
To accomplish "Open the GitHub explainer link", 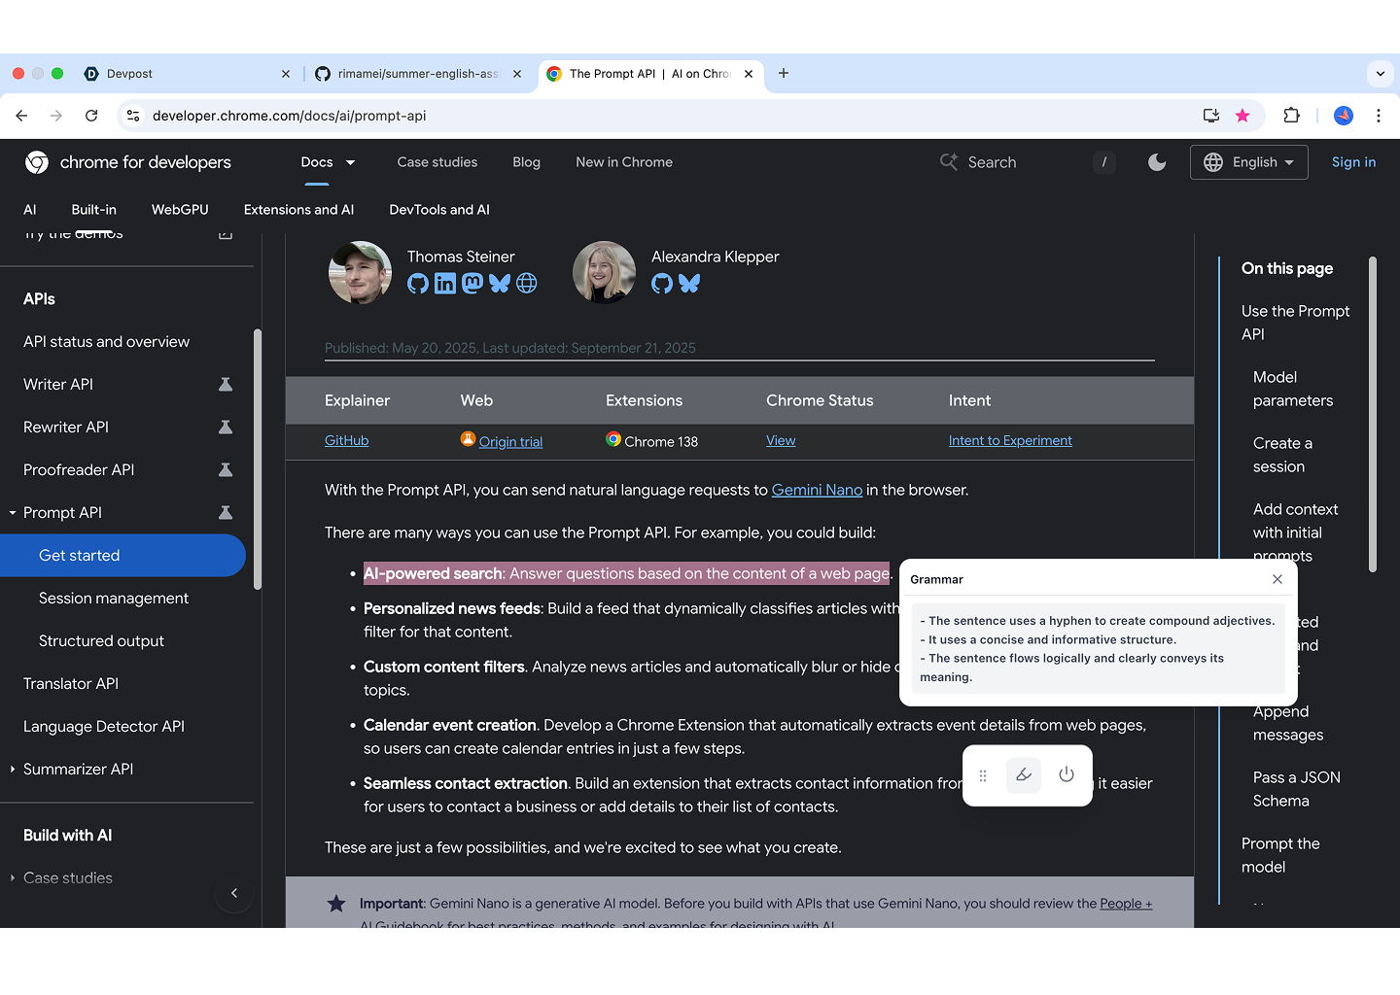I will pyautogui.click(x=346, y=440).
